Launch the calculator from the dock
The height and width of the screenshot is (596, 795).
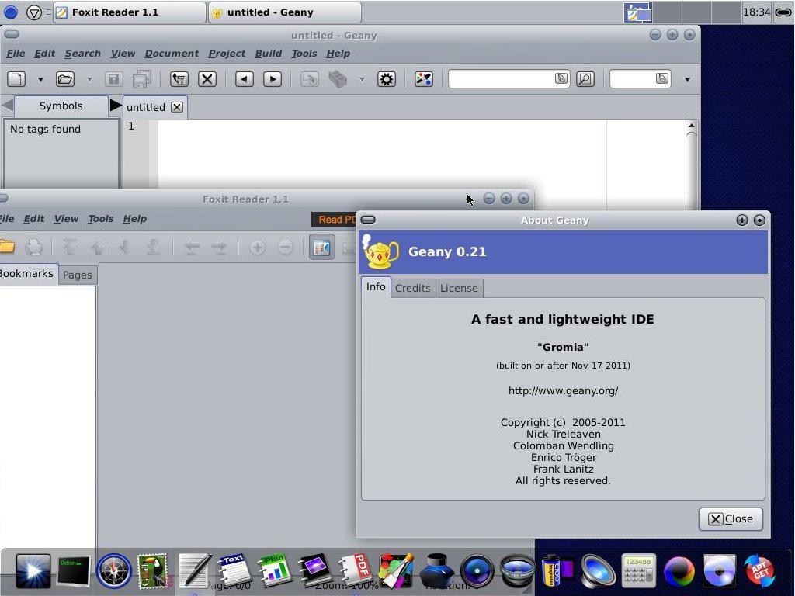click(638, 570)
